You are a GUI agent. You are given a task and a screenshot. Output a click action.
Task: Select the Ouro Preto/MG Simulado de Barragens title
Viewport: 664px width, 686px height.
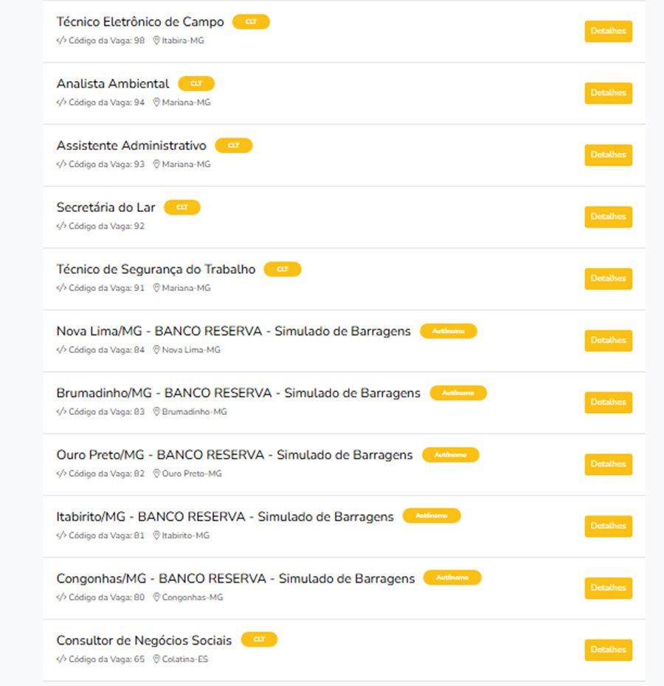click(x=234, y=455)
